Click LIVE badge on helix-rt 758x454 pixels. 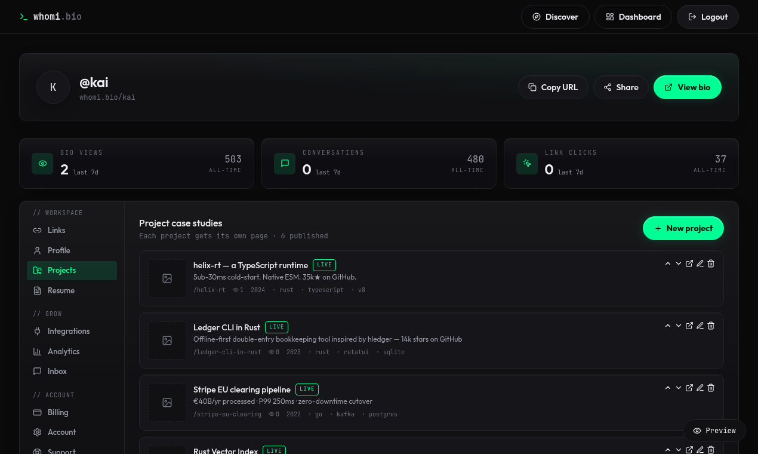click(x=324, y=265)
